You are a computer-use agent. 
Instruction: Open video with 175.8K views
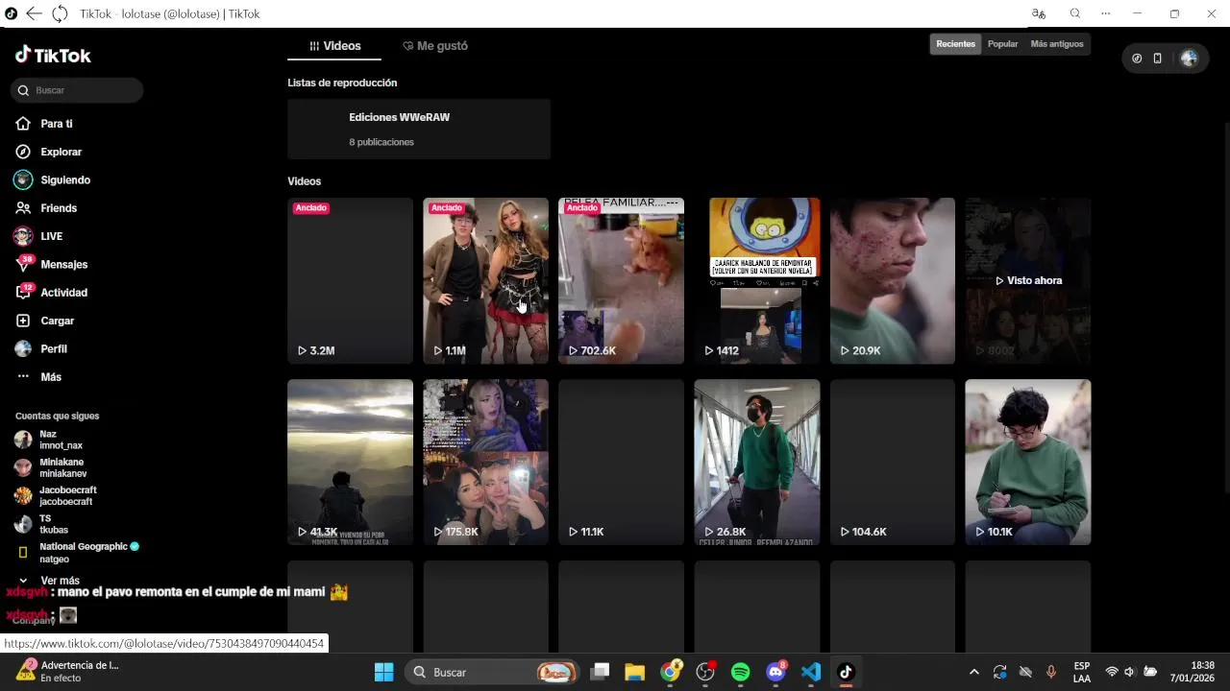[485, 462]
